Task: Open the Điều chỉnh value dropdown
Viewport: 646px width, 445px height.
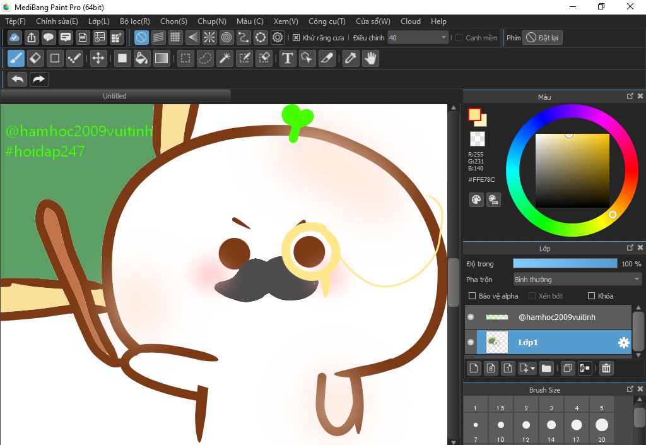Action: pos(443,38)
